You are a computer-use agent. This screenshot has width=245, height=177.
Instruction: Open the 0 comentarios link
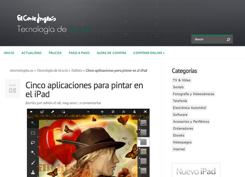tap(90, 103)
